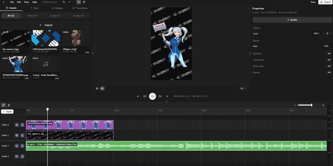Filter assets by Image (4)
Viewport: 333px width, 166px height.
tap(78, 16)
